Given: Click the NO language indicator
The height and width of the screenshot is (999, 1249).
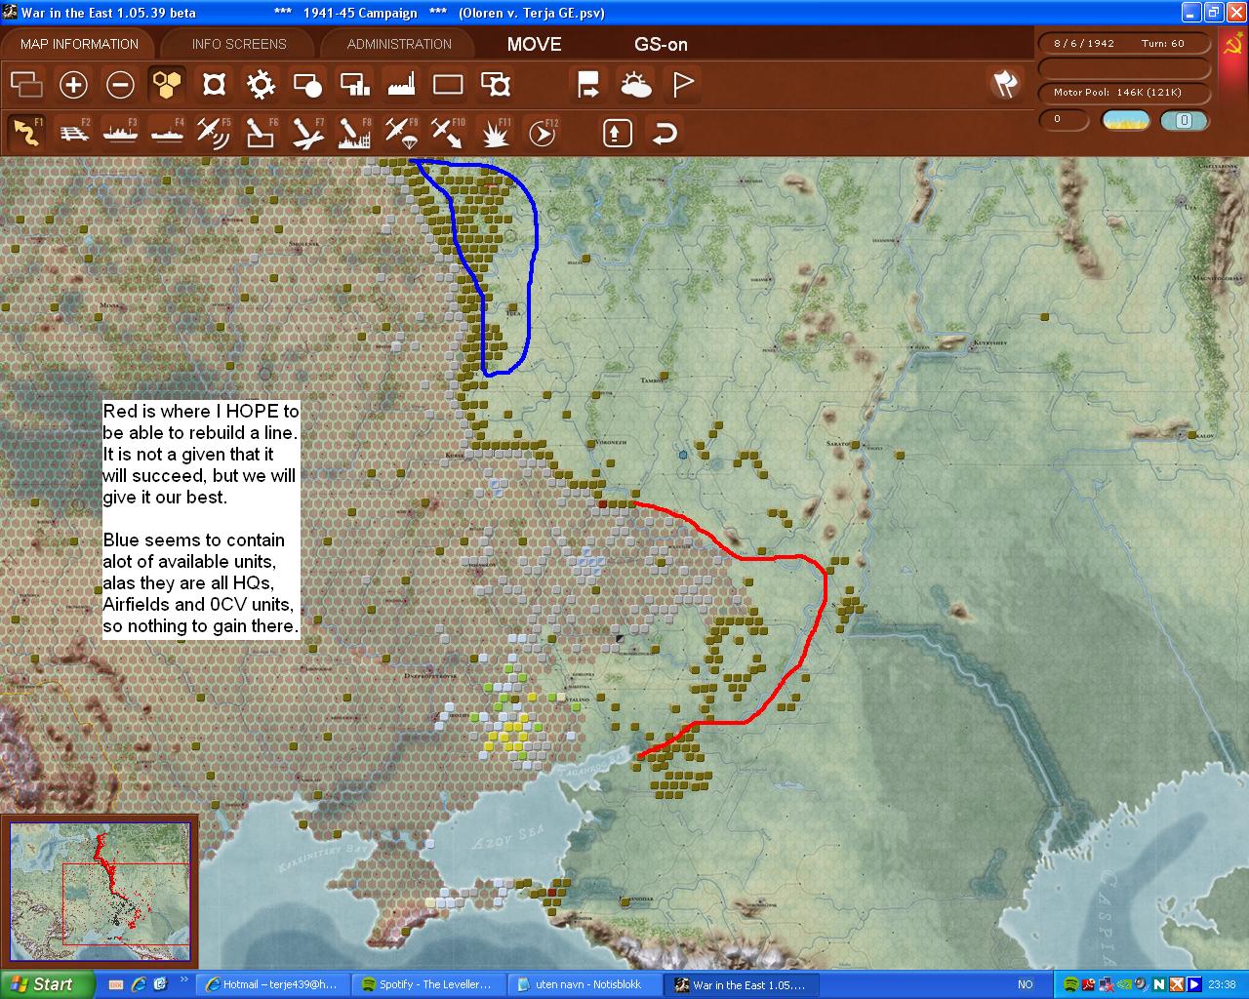Looking at the screenshot, I should click(x=1026, y=984).
